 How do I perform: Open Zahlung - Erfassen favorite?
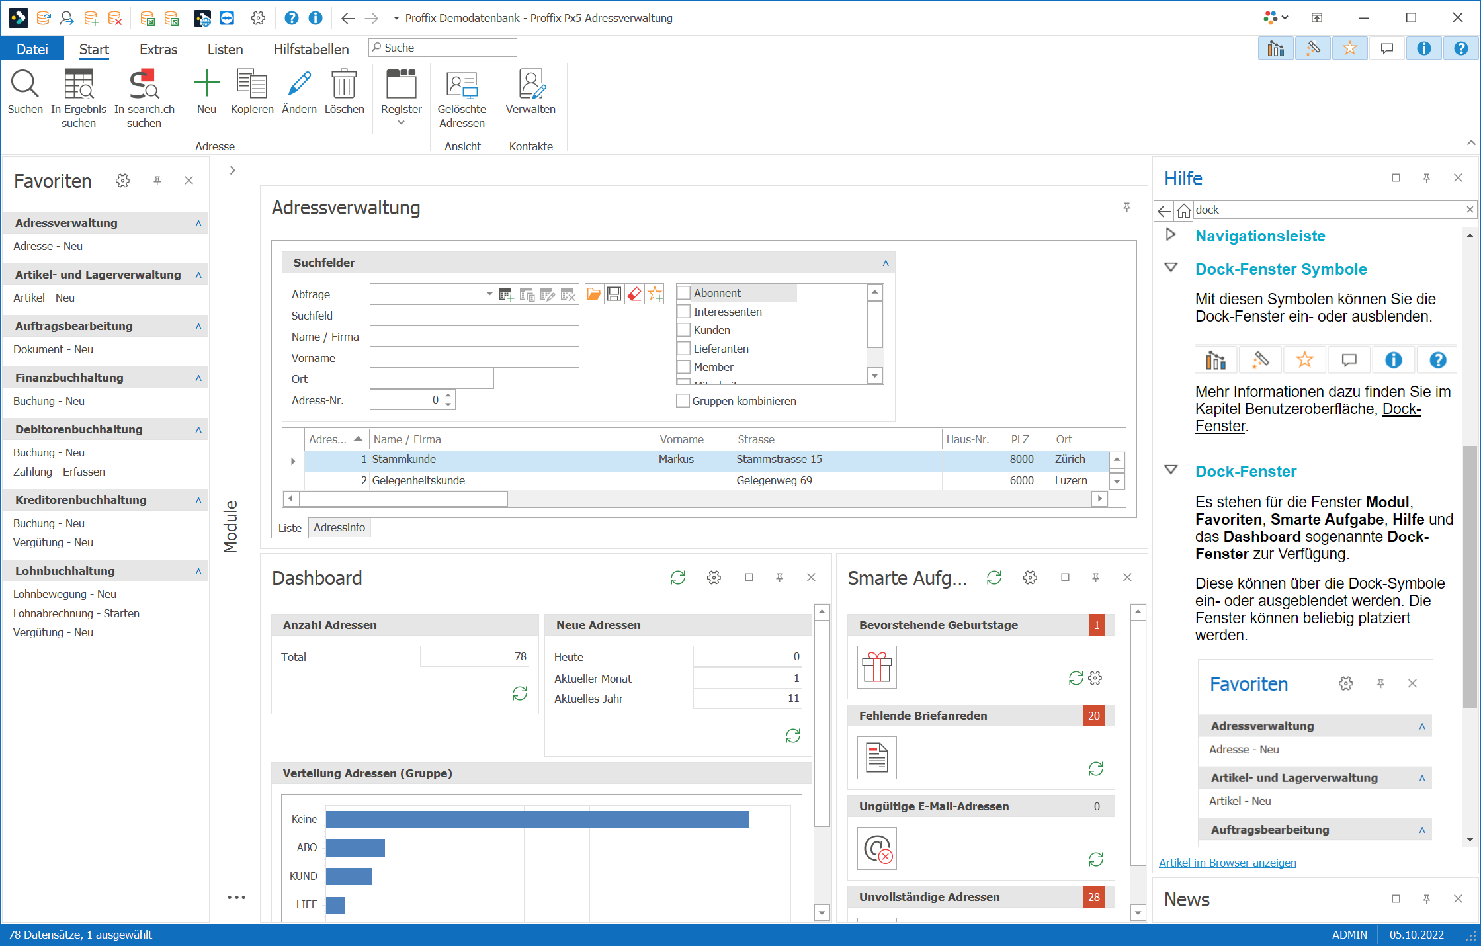click(x=59, y=472)
